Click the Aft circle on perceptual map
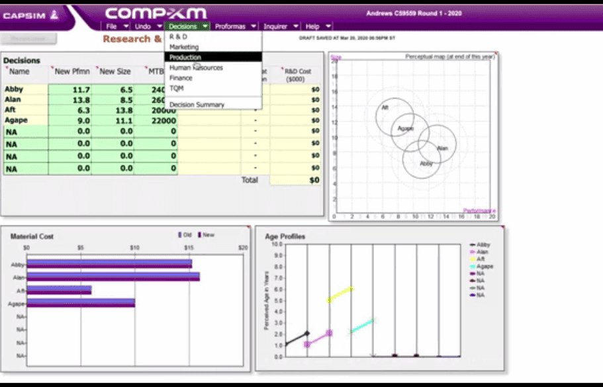Screen dimensions: 603x387 [394, 117]
